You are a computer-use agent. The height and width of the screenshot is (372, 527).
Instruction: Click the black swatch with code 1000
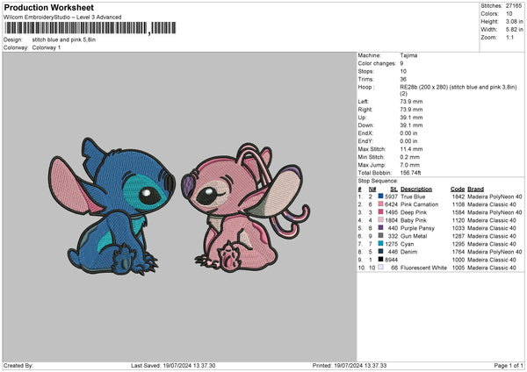point(381,260)
